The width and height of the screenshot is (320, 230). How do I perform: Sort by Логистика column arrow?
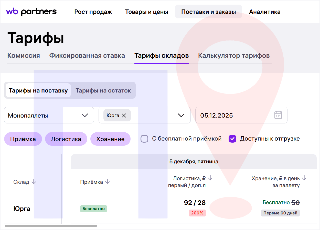[x=210, y=178]
